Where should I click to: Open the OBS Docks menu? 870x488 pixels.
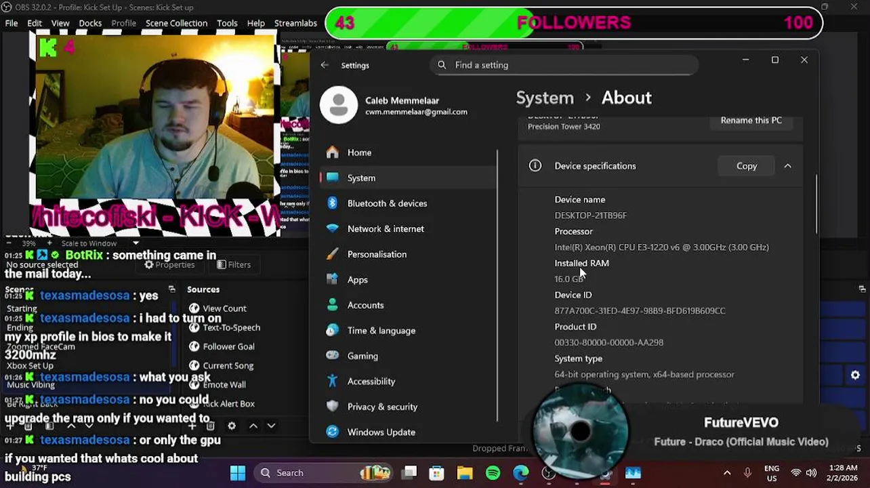(90, 23)
